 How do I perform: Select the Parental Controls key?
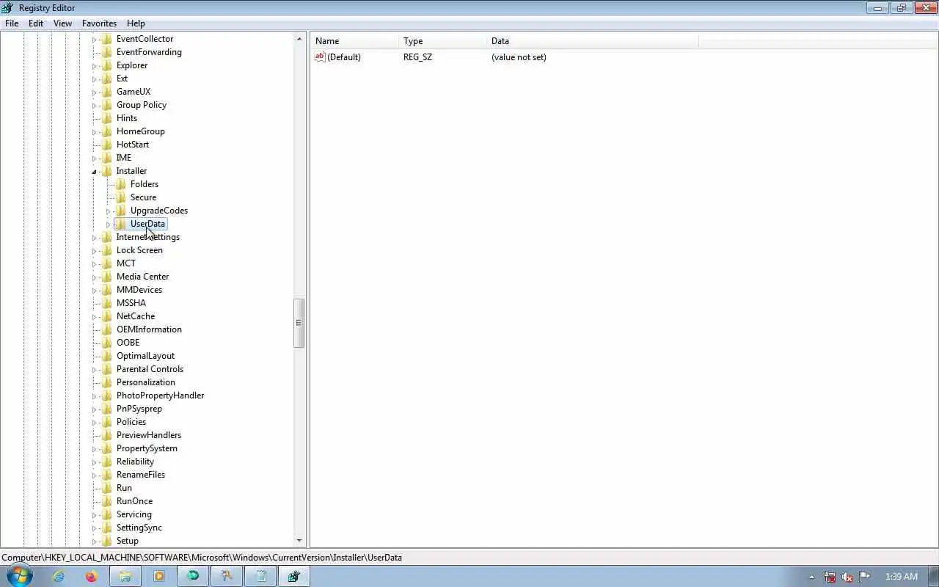(150, 369)
